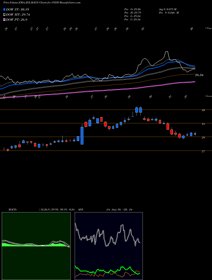Image resolution: width=212 pixels, height=280 pixels.
Task: Click the 'Pre C: 29.34' value
Action: 132,20
